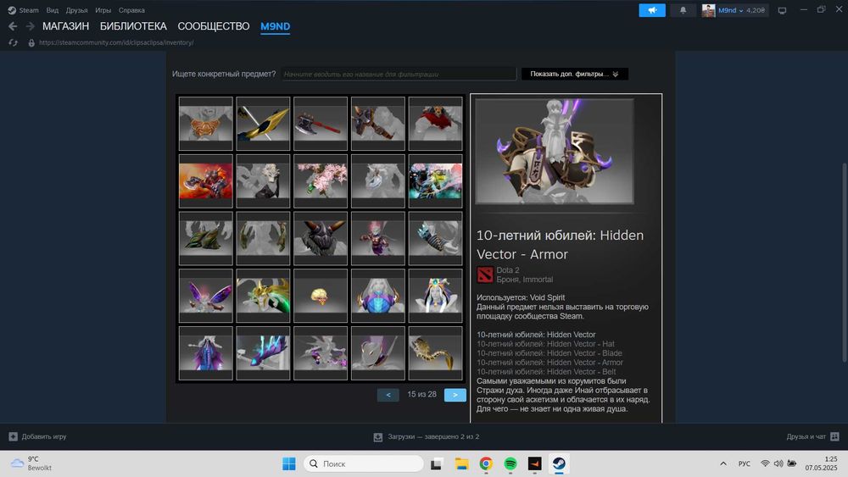
Task: Click the Hidden Vector Armor preview image
Action: point(555,152)
